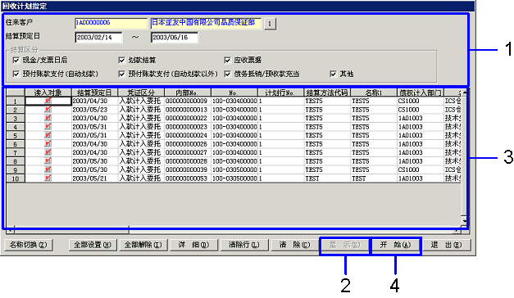Click date cell 2003/05/21 in row 10

click(x=94, y=178)
